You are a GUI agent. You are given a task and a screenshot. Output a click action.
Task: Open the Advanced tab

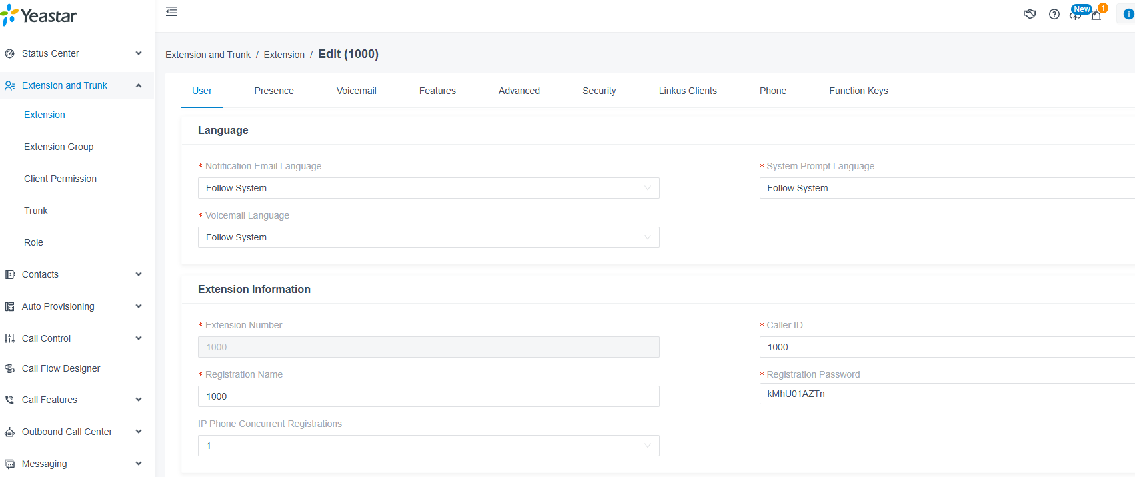pyautogui.click(x=519, y=91)
